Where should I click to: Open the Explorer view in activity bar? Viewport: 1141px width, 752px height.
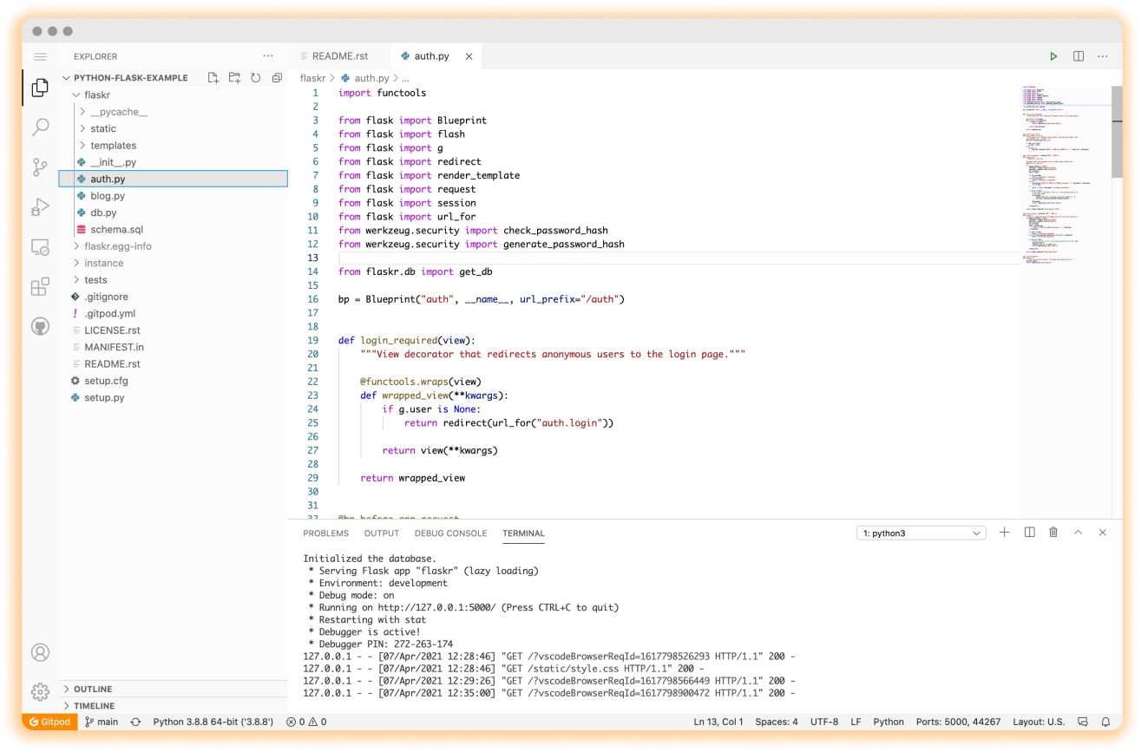pos(40,88)
